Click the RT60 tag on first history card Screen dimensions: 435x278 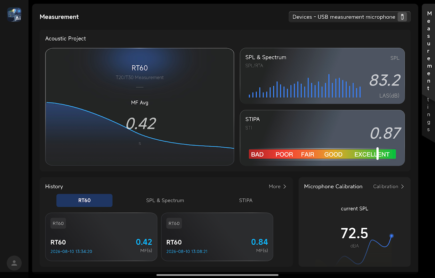click(58, 223)
